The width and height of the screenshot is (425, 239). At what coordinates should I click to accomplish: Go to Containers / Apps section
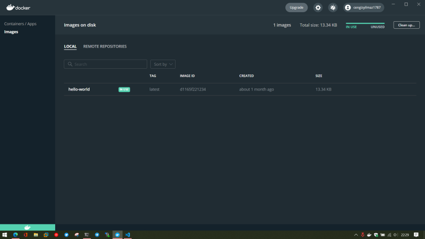[x=20, y=24]
